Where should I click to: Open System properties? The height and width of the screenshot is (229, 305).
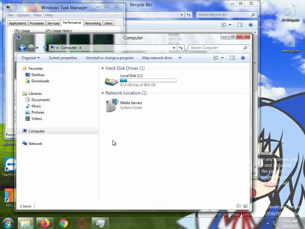pyautogui.click(x=63, y=58)
